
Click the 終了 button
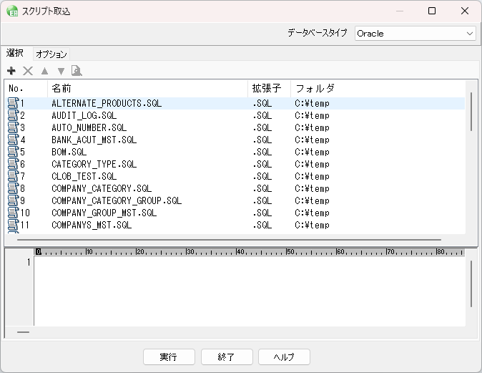pyautogui.click(x=227, y=357)
